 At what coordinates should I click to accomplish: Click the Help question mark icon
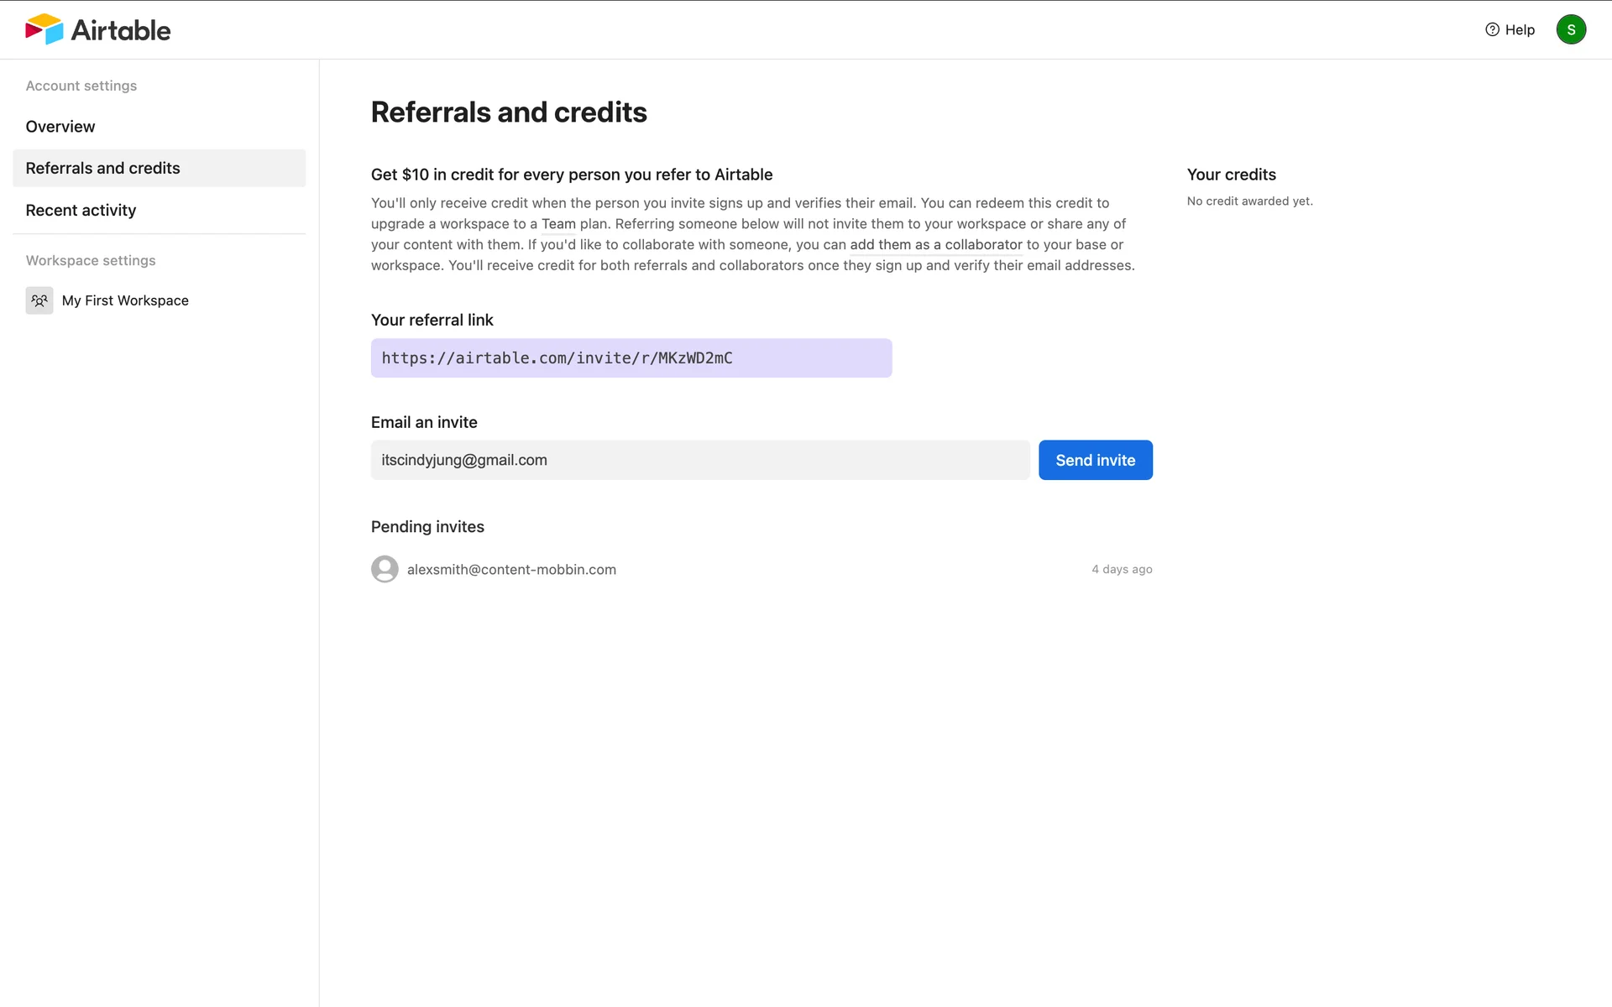click(x=1492, y=29)
